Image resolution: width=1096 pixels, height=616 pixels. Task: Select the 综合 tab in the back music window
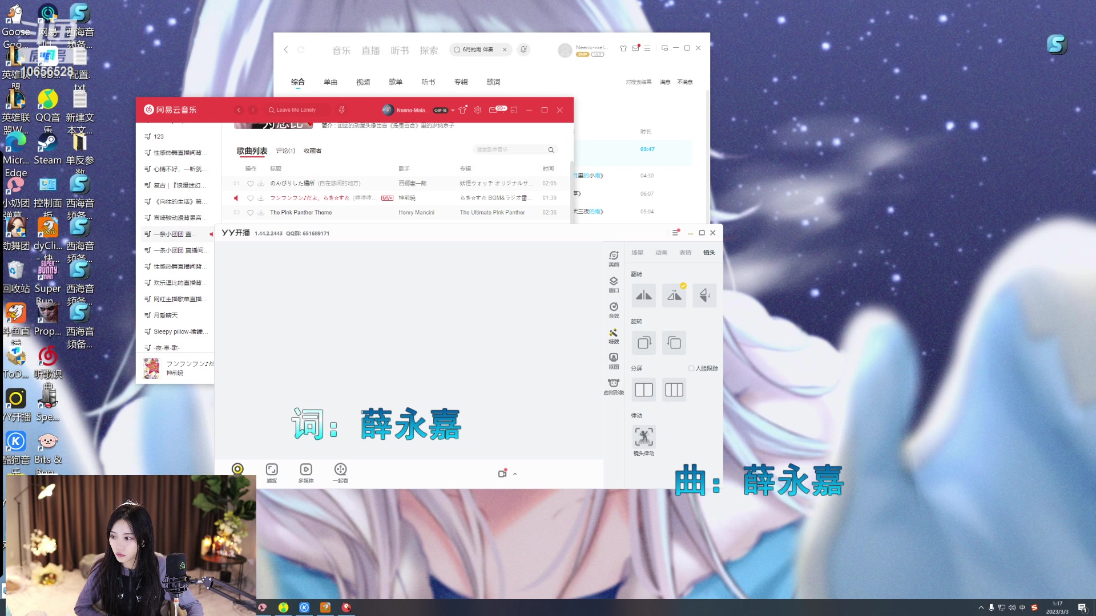[297, 82]
